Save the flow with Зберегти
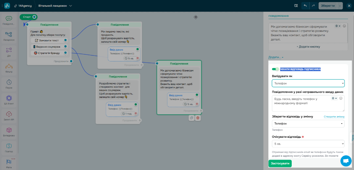The width and height of the screenshot is (354, 170). click(328, 6)
